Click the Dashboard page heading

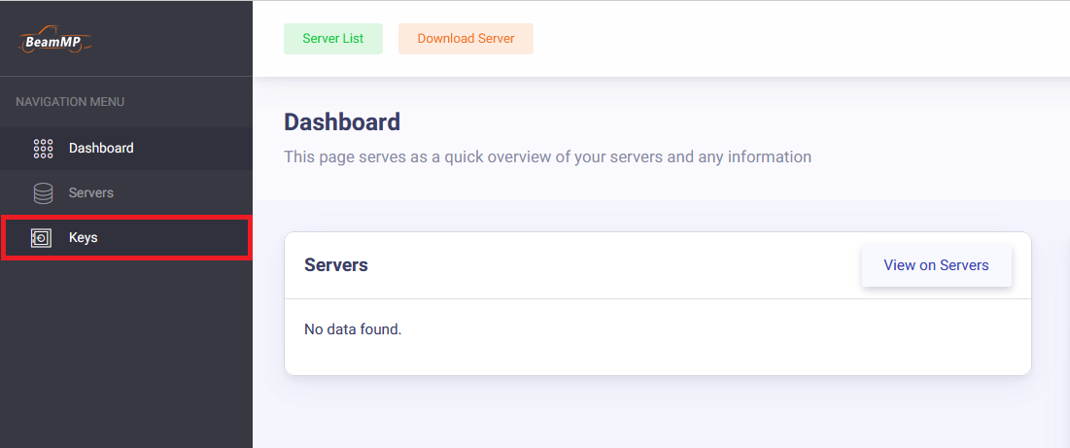341,122
